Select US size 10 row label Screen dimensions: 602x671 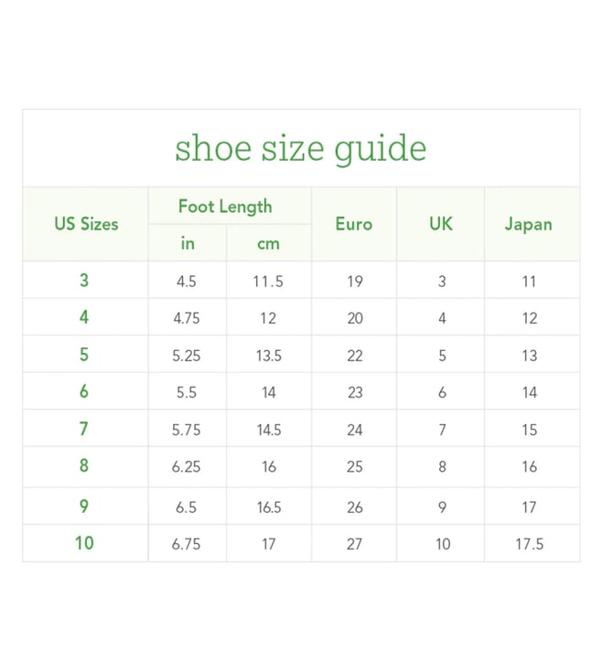click(84, 543)
